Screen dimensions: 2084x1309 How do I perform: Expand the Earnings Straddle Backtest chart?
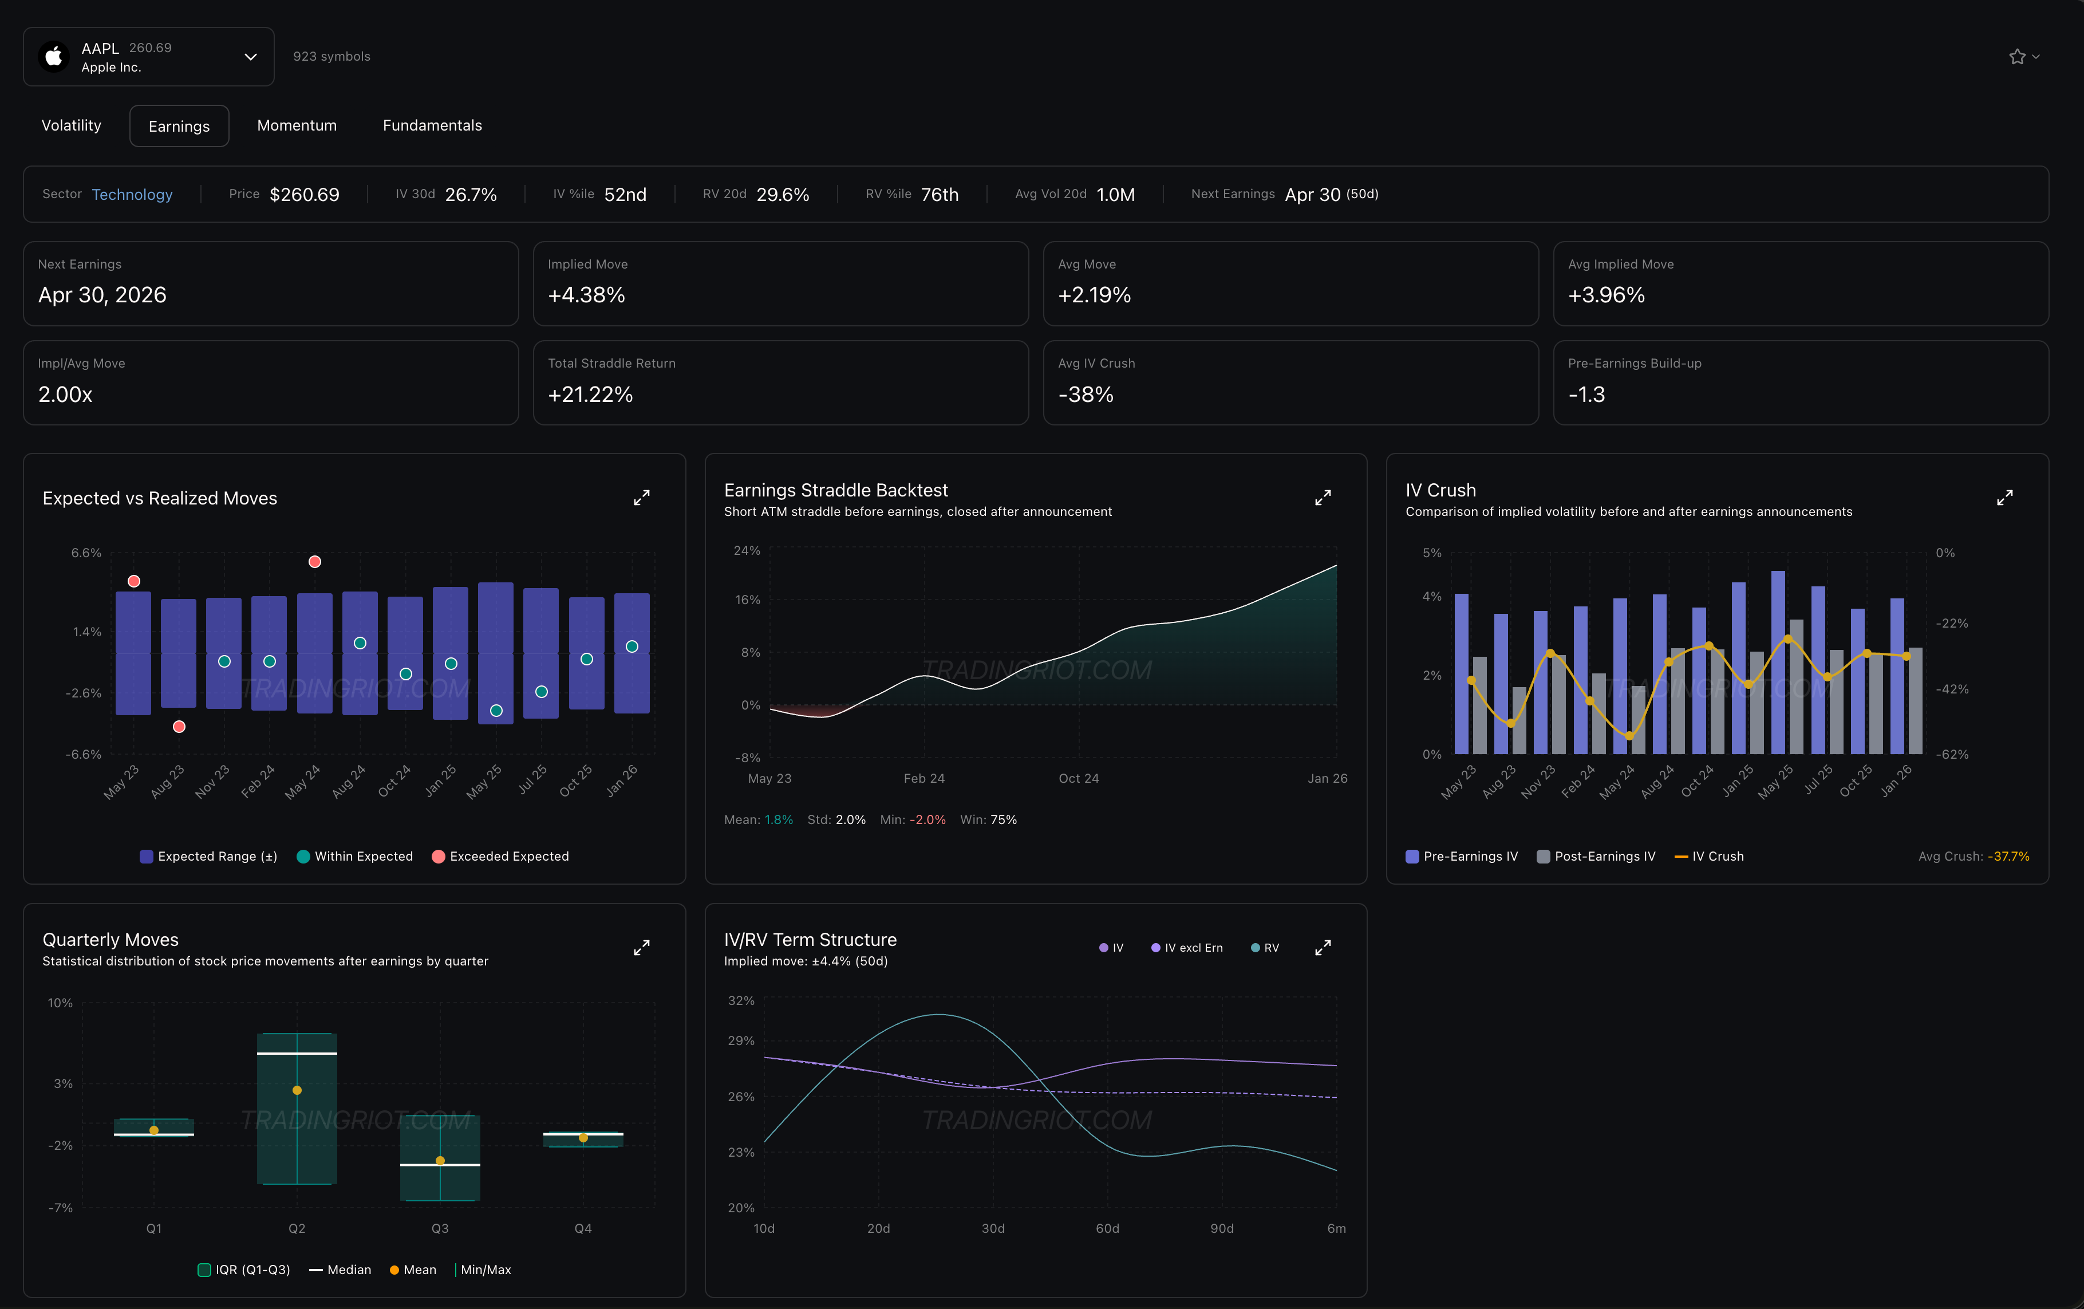tap(1323, 498)
